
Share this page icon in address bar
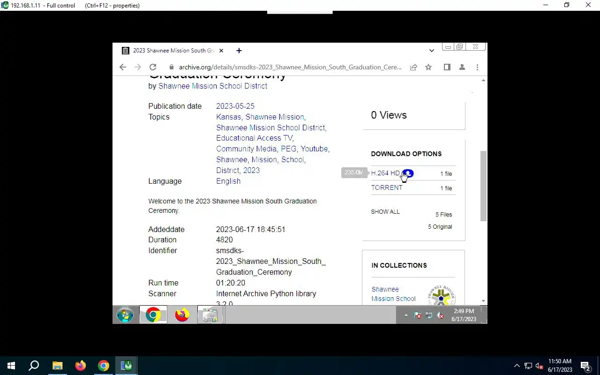pos(413,67)
